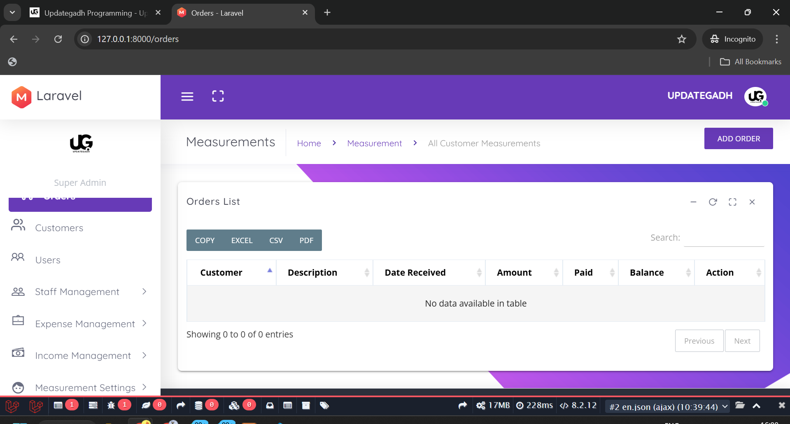Image resolution: width=790 pixels, height=424 pixels.
Task: Open Debugbar timeline tab icon
Action: click(93, 405)
